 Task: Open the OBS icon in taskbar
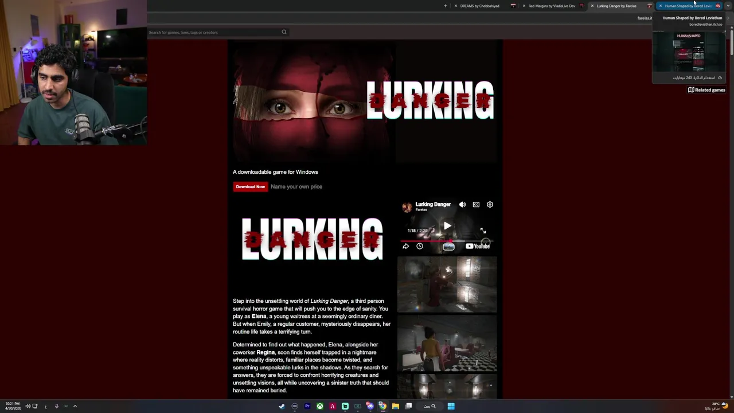pos(294,406)
